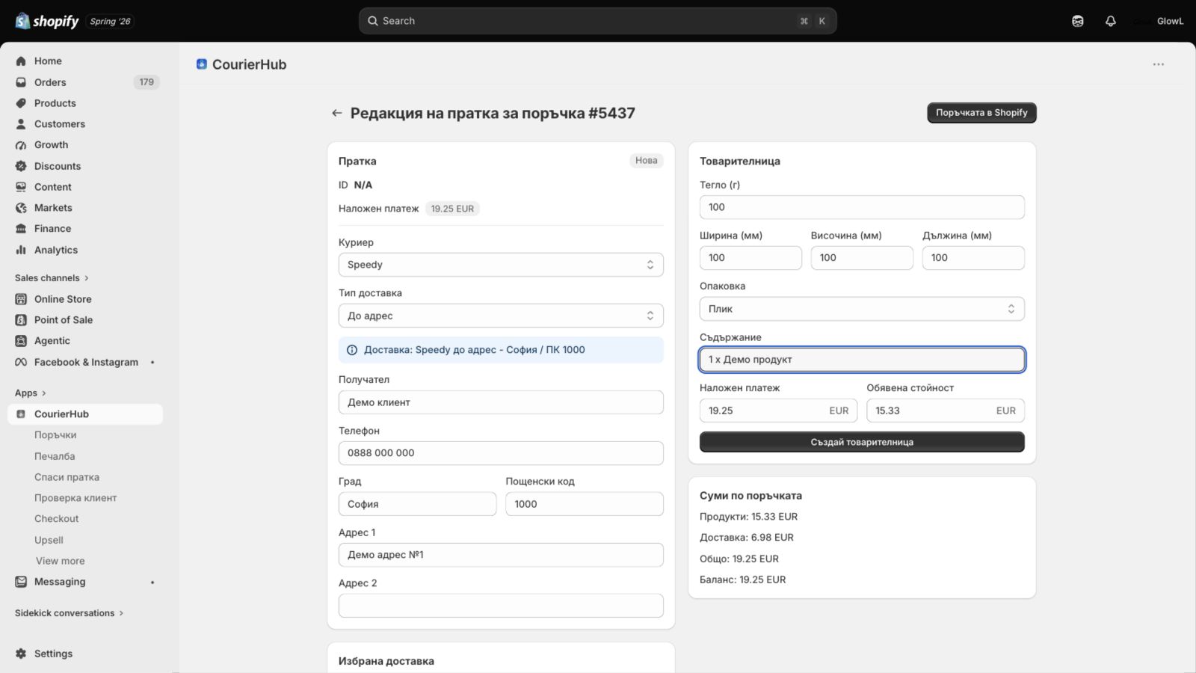
Task: Click the Discounts icon in sidebar
Action: point(21,166)
